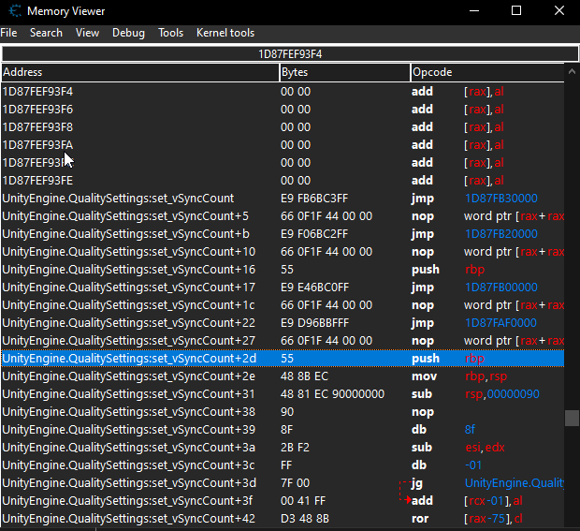Click the Cheat Engine title bar icon
Screen dimensions: 580x531
[11, 11]
